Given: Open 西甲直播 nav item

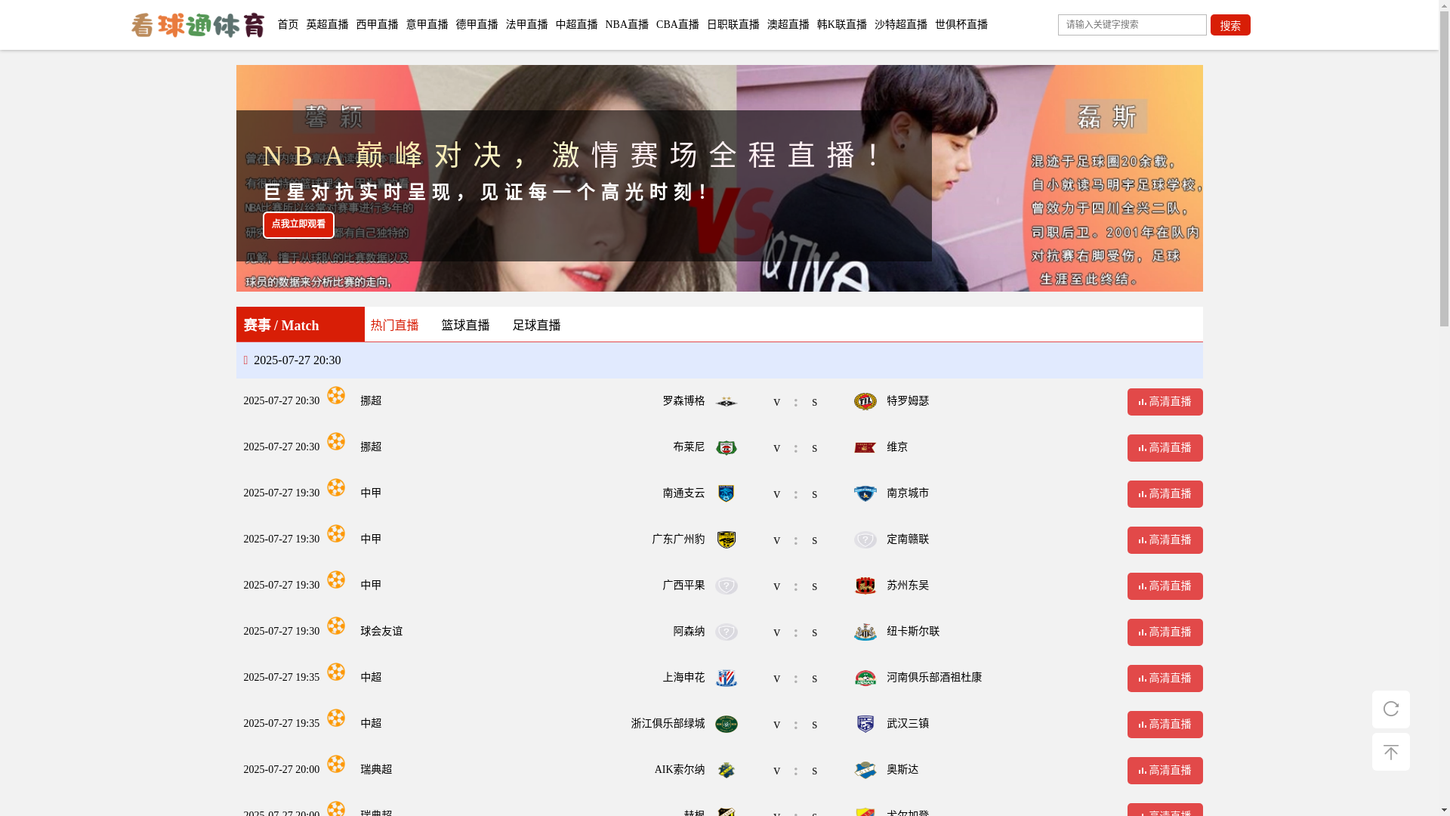Looking at the screenshot, I should pos(377,25).
